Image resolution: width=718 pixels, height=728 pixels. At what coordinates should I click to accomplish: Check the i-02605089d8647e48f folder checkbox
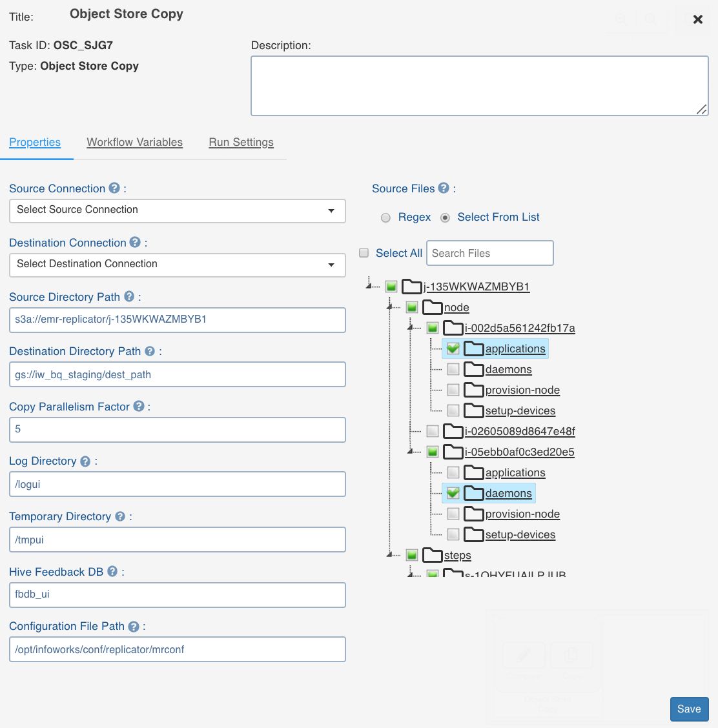[x=433, y=431]
